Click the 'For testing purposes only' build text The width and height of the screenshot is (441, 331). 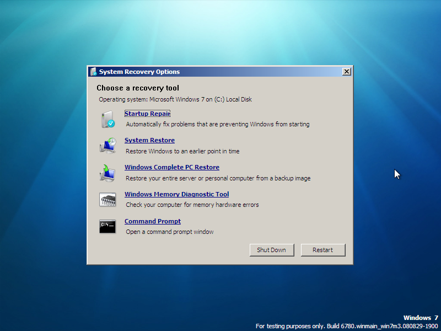pos(347,326)
